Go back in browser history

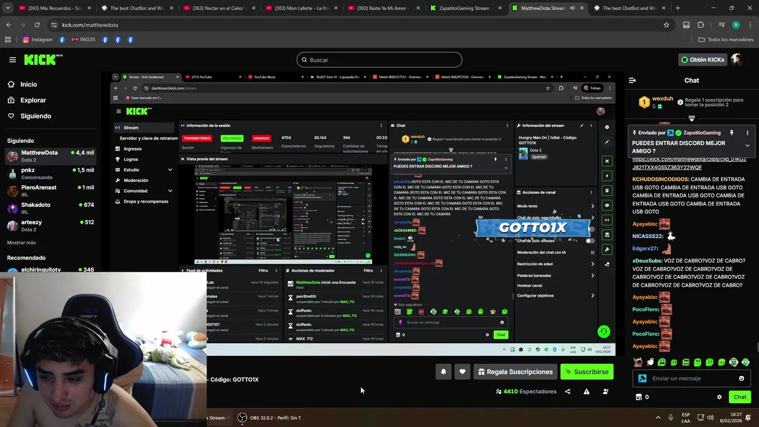coord(8,25)
